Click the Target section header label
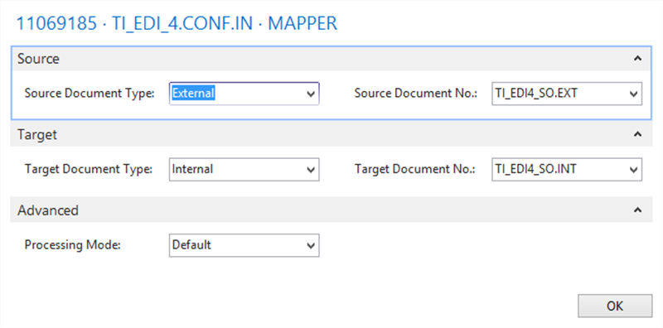This screenshot has width=663, height=328. (x=37, y=134)
